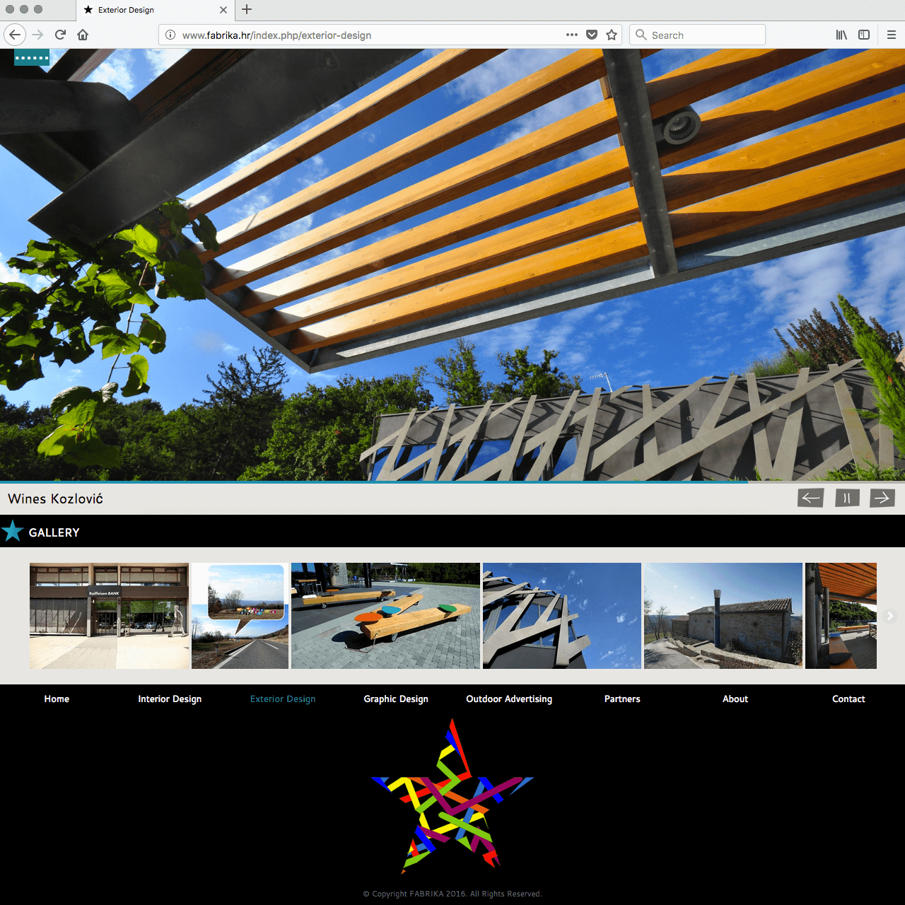
Task: Navigate to Graphic Design menu item
Action: [396, 699]
